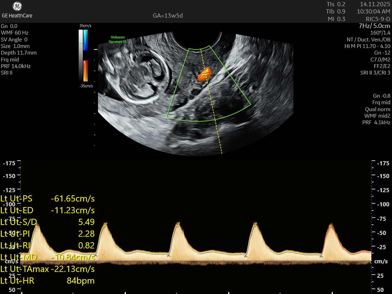This screenshot has width=392, height=294.
Task: Select the second end-diastolic caret marker
Action: pos(168,256)
